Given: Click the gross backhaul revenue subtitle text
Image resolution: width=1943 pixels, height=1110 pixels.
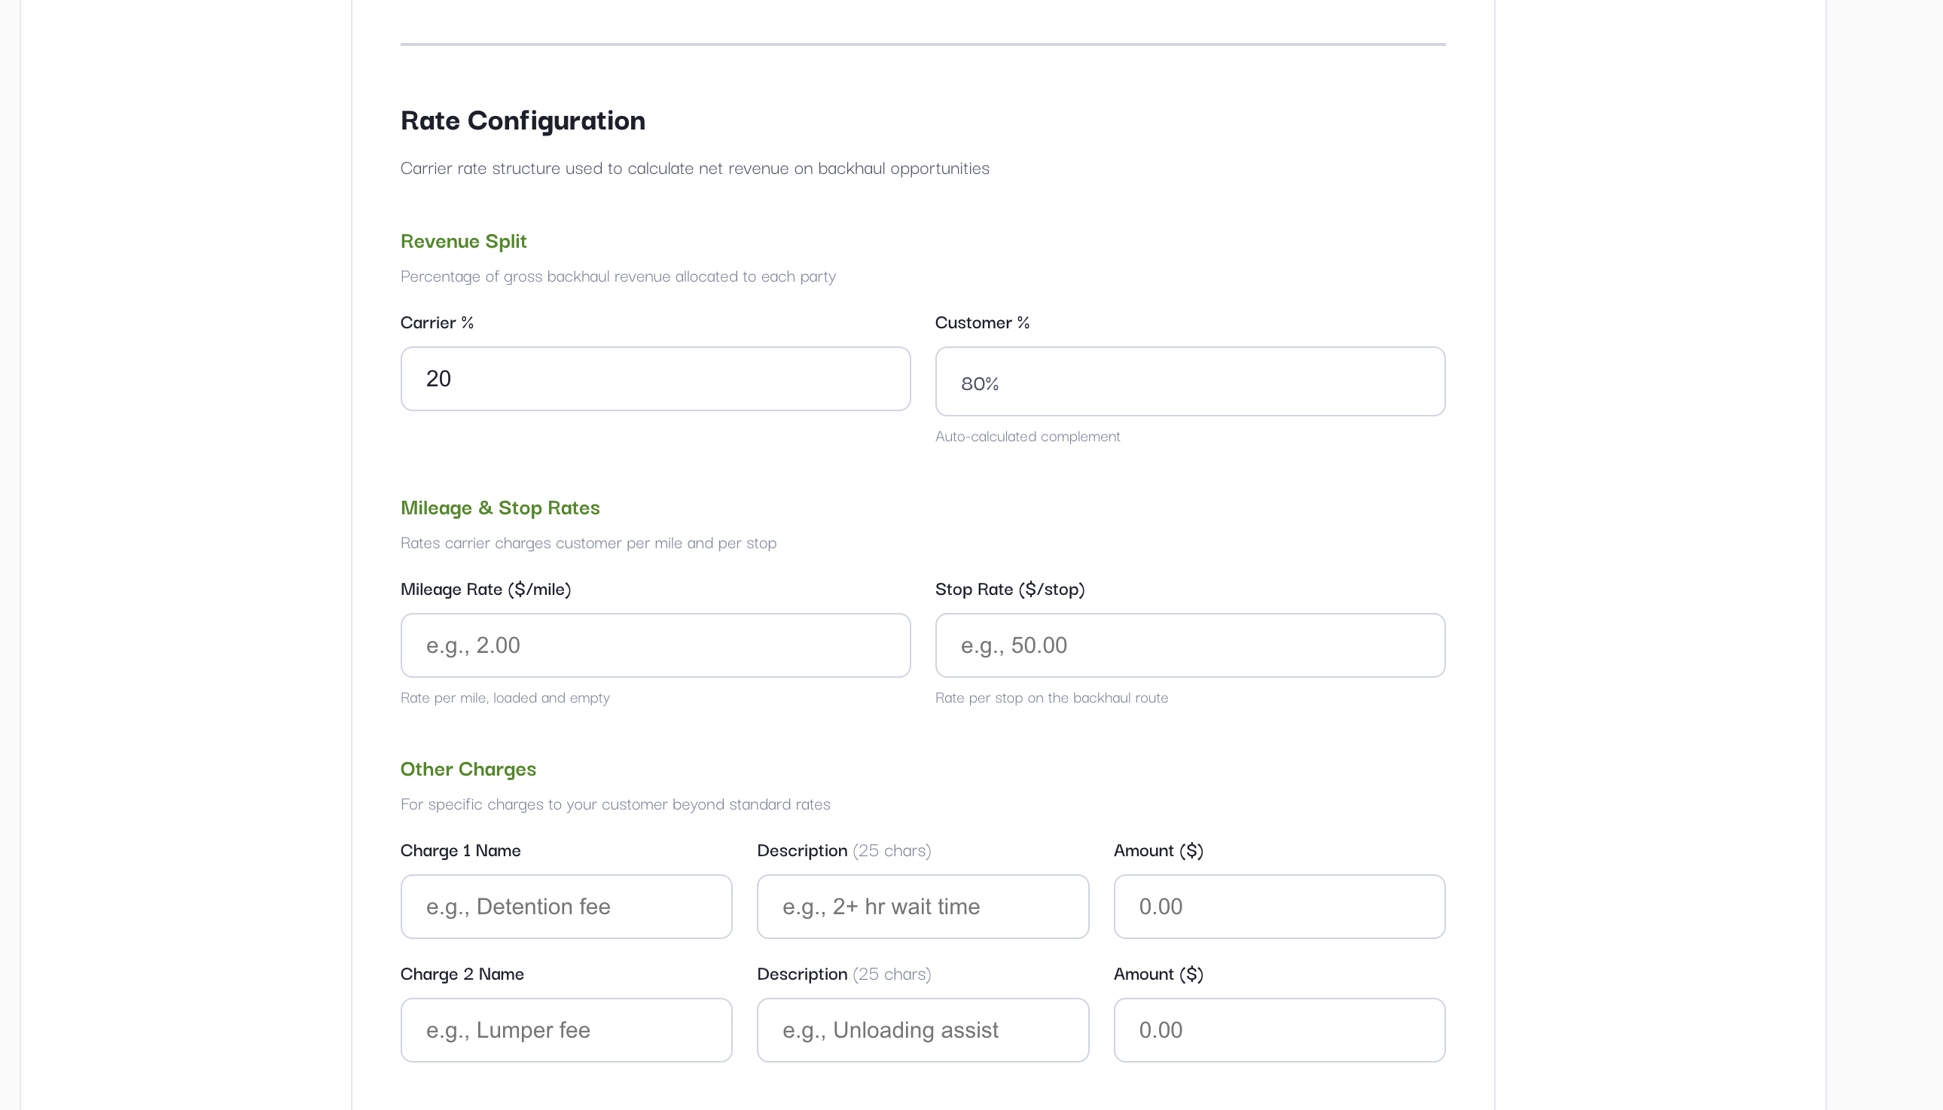Looking at the screenshot, I should pos(618,276).
